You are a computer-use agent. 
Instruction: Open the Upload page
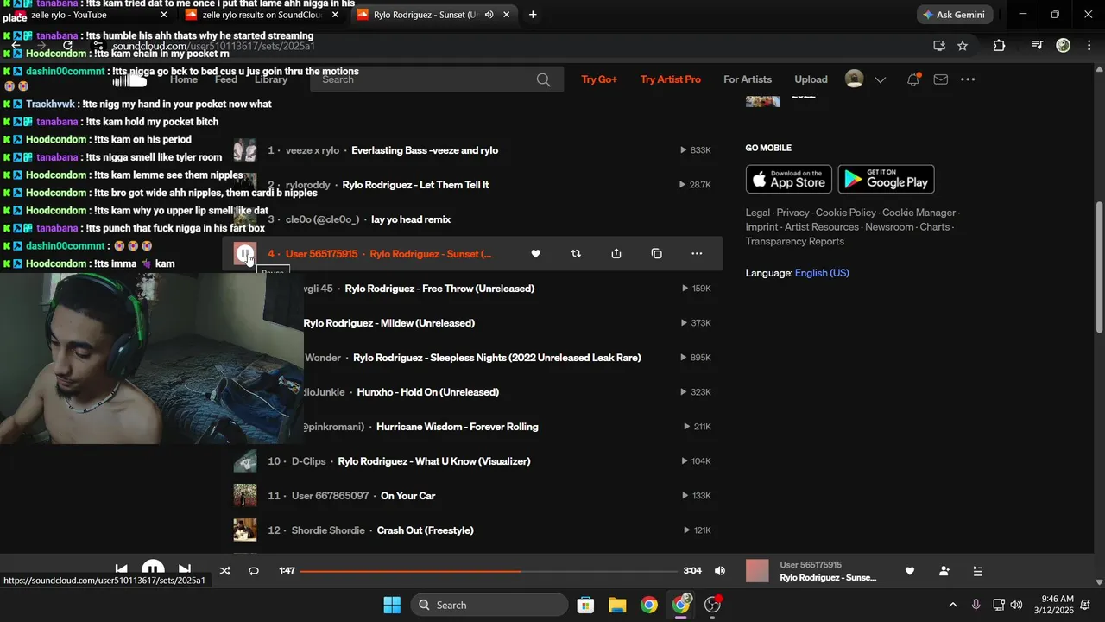(811, 79)
